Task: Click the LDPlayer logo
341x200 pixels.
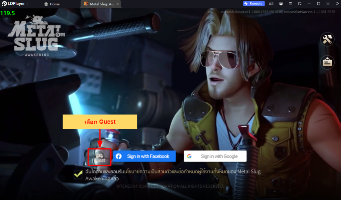Action: pos(13,4)
